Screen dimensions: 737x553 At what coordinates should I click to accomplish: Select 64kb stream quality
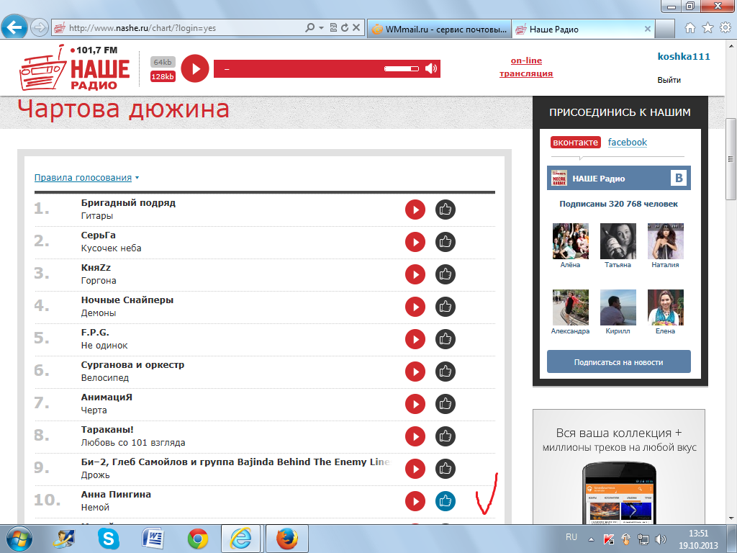click(x=163, y=62)
